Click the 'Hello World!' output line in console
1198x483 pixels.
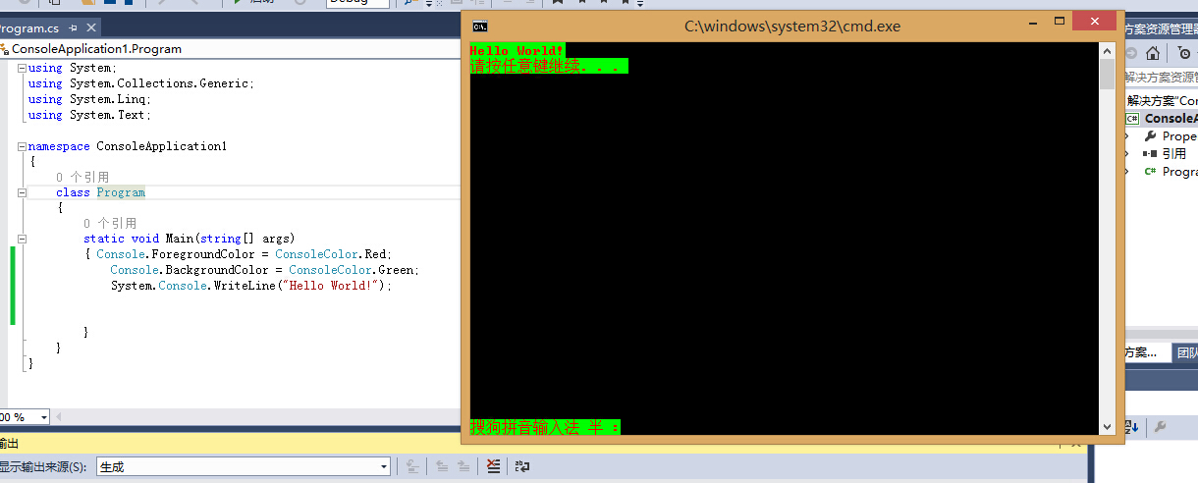[x=517, y=50]
